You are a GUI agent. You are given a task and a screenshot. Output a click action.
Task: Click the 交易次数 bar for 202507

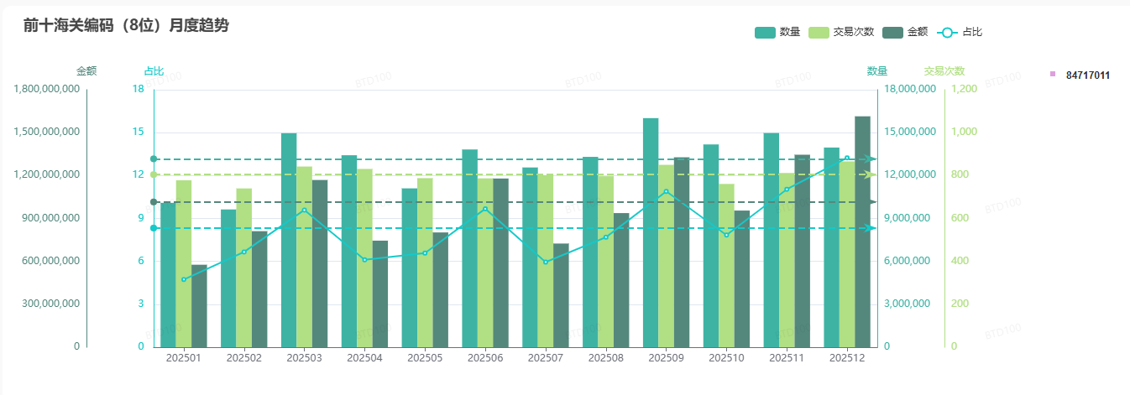[546, 260]
